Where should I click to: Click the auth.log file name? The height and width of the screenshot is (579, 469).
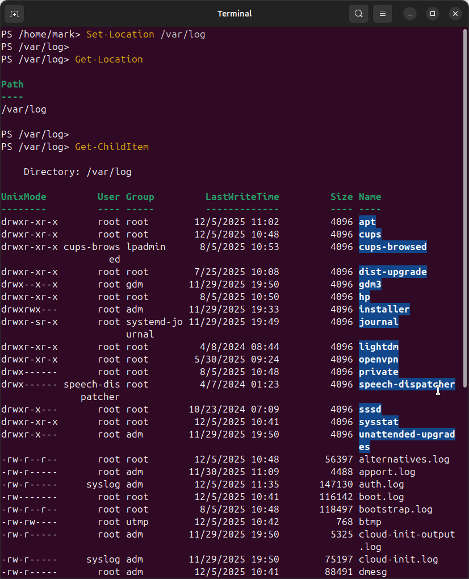[382, 484]
